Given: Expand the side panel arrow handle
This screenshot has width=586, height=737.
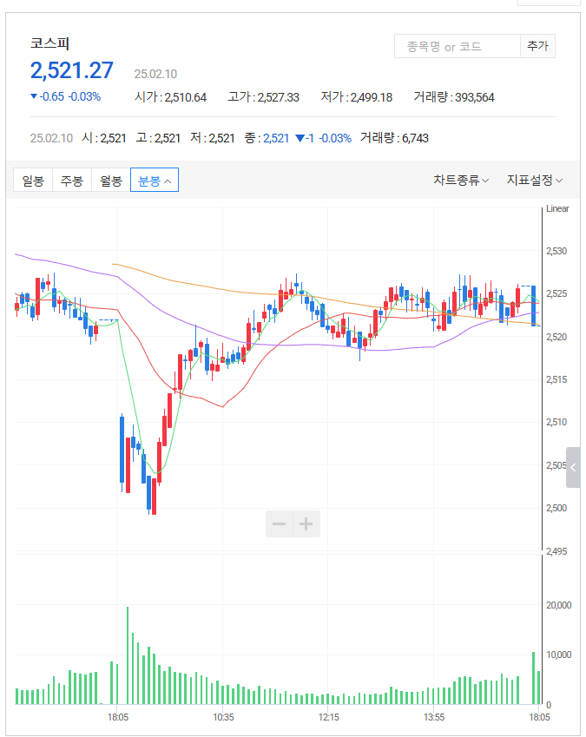Looking at the screenshot, I should (573, 468).
